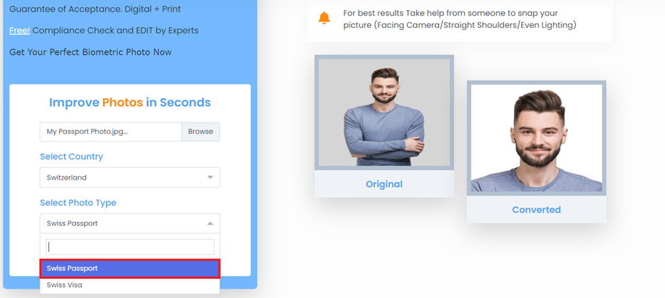This screenshot has height=298, width=665.
Task: Open the Original photo thumbnail
Action: pyautogui.click(x=384, y=112)
